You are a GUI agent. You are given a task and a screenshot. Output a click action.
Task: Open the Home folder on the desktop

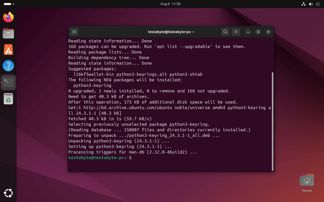coord(307,180)
